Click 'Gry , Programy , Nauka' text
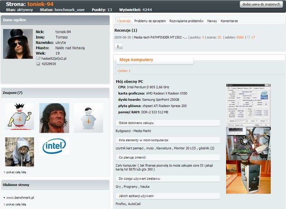286x209 pixels. pos(133,187)
